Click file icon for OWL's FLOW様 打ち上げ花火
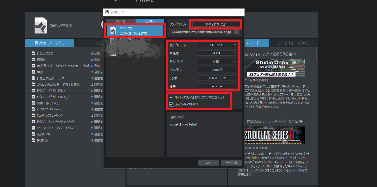 (x=33, y=84)
